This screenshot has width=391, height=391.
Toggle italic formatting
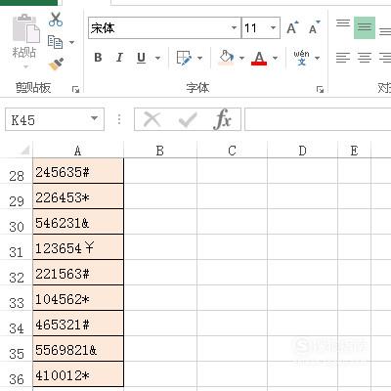(119, 58)
